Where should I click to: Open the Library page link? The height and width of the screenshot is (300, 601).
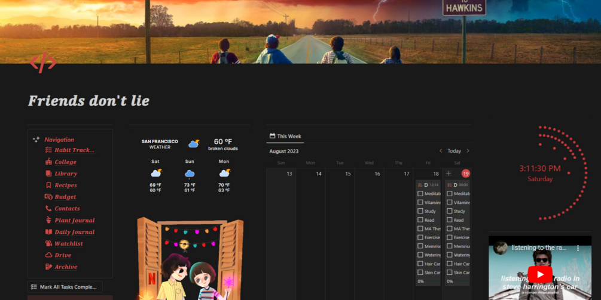[66, 174]
